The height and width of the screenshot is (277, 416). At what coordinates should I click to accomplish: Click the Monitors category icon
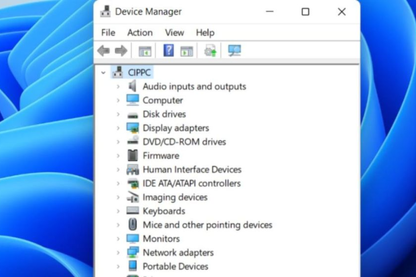(x=133, y=239)
